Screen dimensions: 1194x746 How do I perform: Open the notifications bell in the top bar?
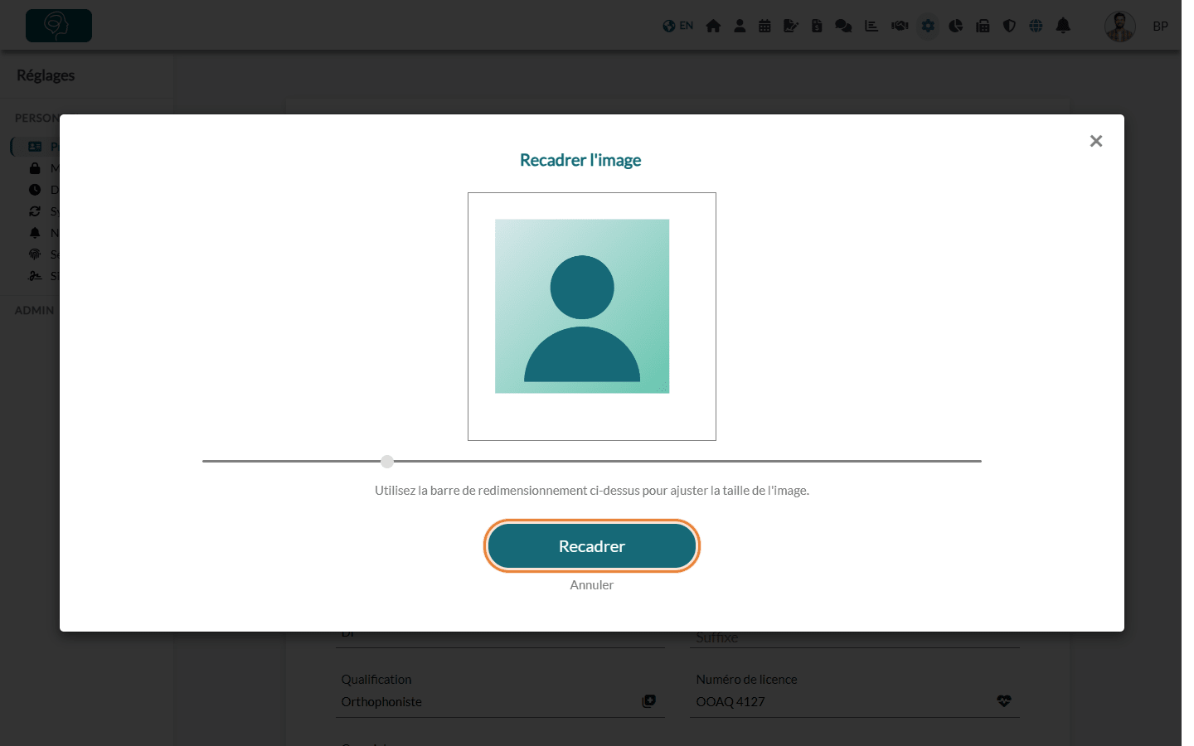click(1063, 26)
